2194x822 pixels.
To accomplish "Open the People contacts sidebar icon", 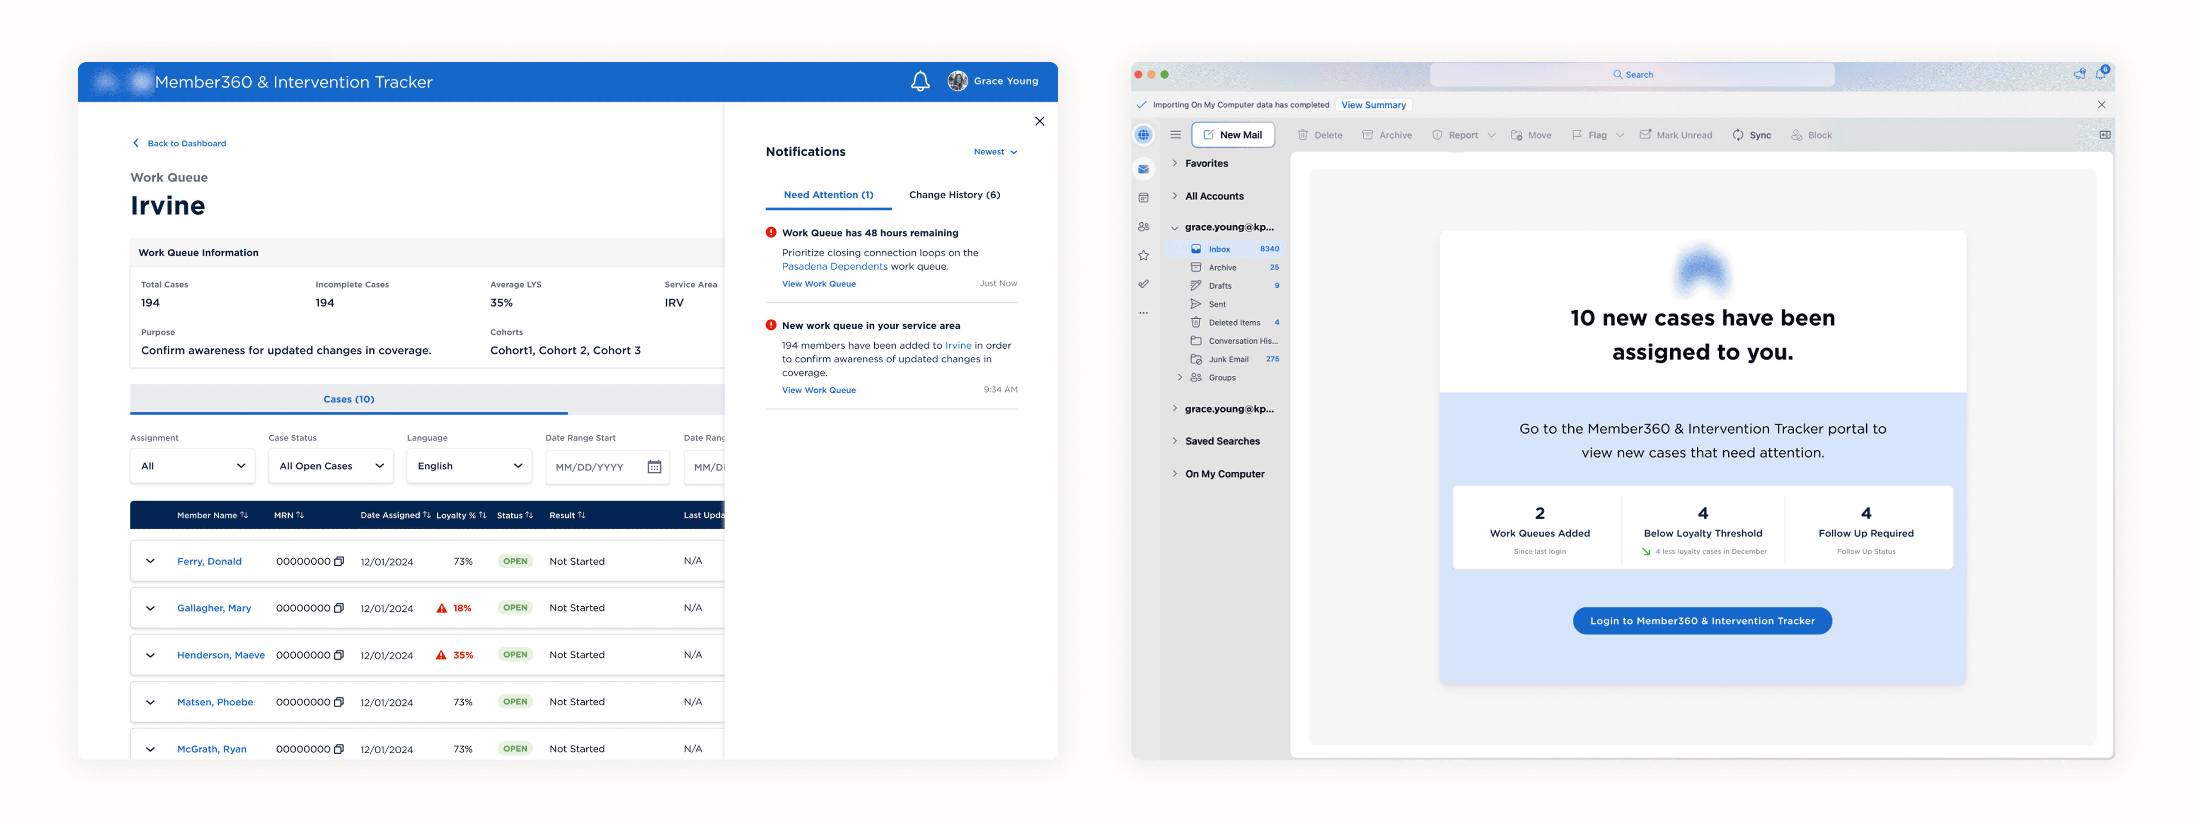I will click(x=1143, y=227).
